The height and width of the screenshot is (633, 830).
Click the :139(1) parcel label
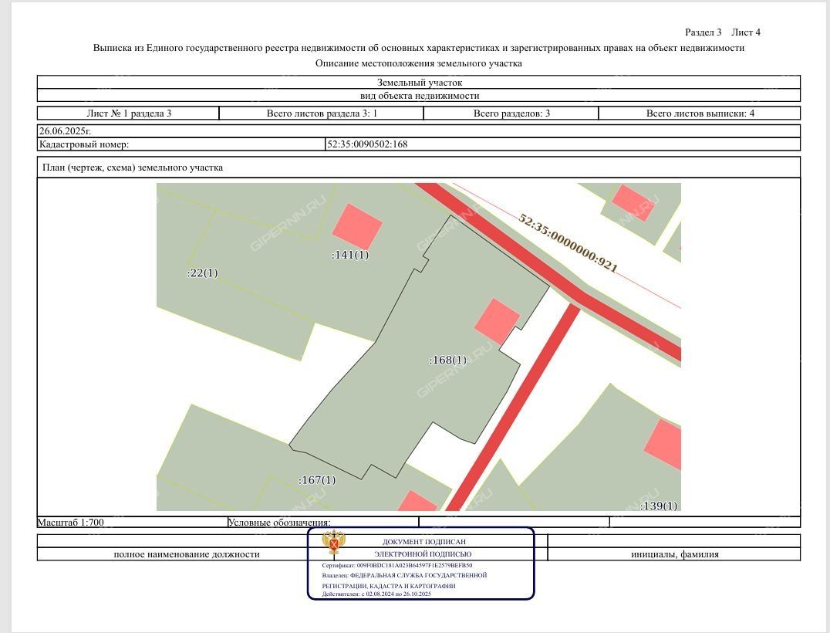pyautogui.click(x=659, y=506)
